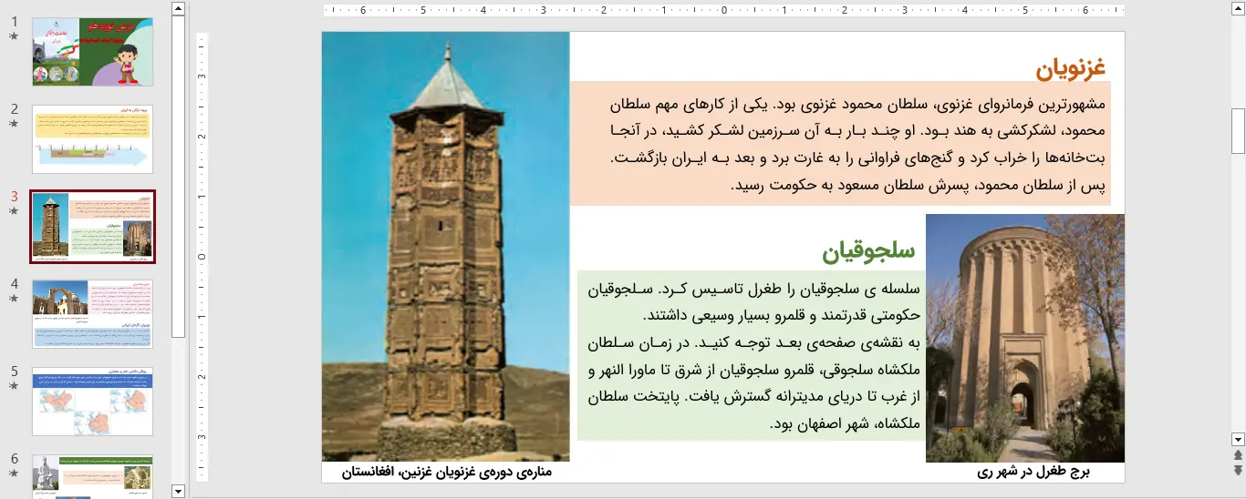Select the orange غزنویان title text
The width and height of the screenshot is (1246, 499).
[1070, 68]
